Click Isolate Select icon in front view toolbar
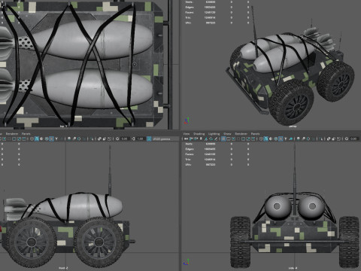Screen dimensions: 361x271 pos(92,139)
